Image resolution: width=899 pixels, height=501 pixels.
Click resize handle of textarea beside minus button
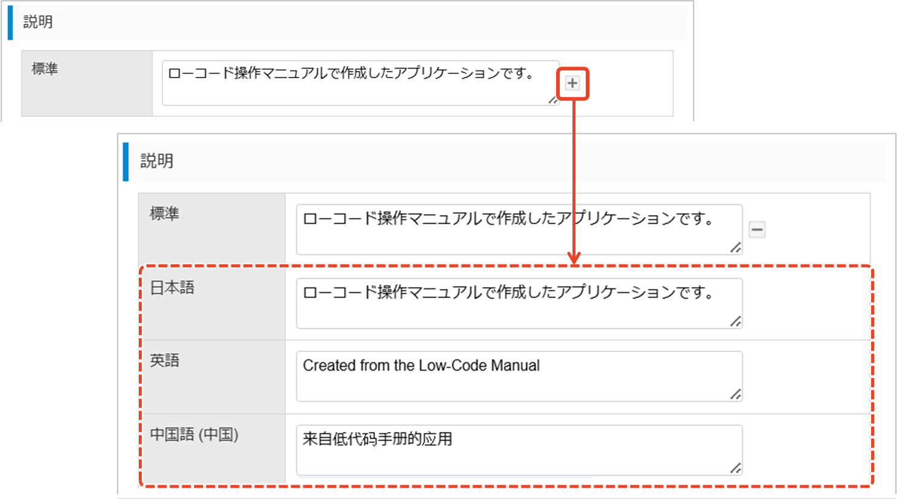[735, 248]
